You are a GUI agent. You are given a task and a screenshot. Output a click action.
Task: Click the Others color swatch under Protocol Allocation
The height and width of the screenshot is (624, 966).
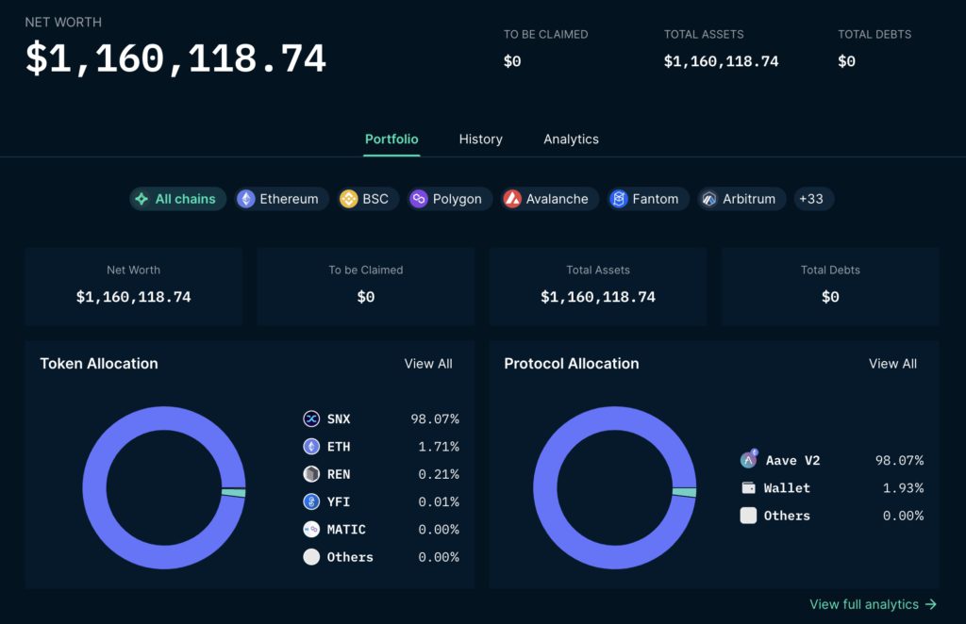pyautogui.click(x=749, y=516)
